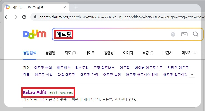Click related search 애드핏 애드센스 같이
Screen dimensions: 205x111
tap(142, 75)
